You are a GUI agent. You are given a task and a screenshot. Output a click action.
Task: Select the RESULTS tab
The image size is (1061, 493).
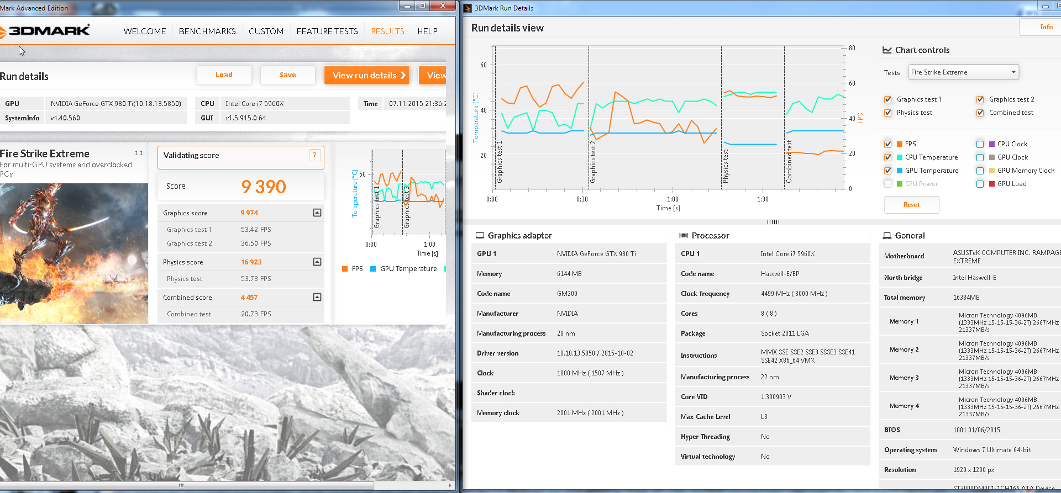point(387,31)
